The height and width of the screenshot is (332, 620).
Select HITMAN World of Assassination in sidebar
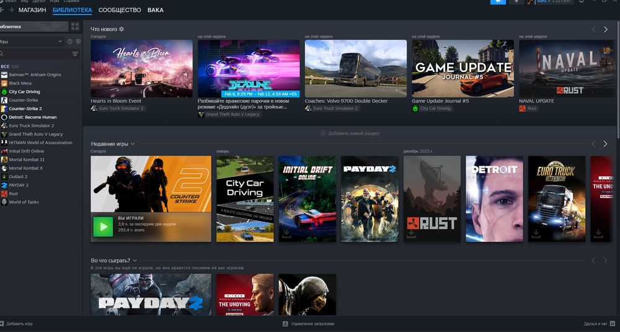pyautogui.click(x=40, y=143)
